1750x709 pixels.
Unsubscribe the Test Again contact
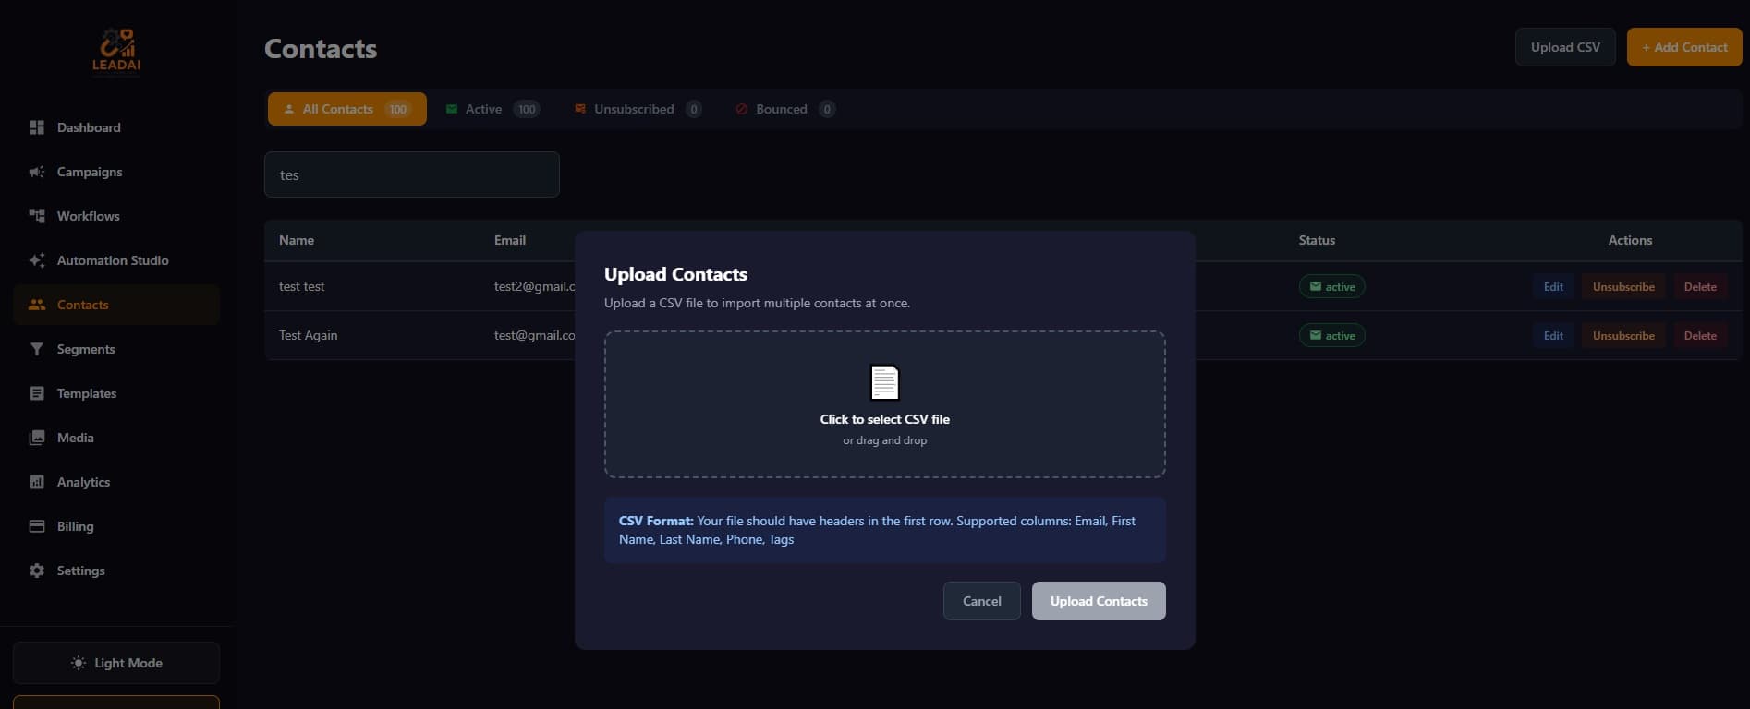[1623, 336]
